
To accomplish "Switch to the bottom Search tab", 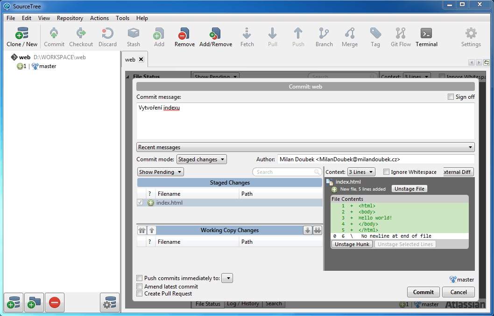I will pyautogui.click(x=274, y=303).
